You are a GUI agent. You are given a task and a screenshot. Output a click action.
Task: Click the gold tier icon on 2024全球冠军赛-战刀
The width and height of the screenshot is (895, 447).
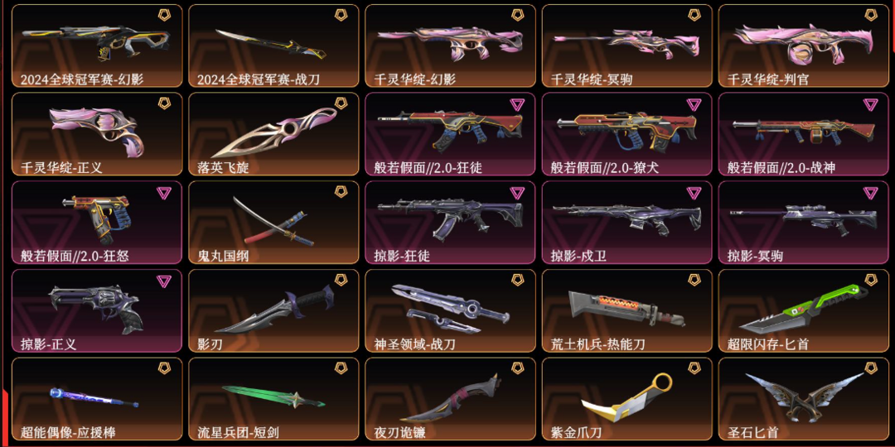pos(341,14)
